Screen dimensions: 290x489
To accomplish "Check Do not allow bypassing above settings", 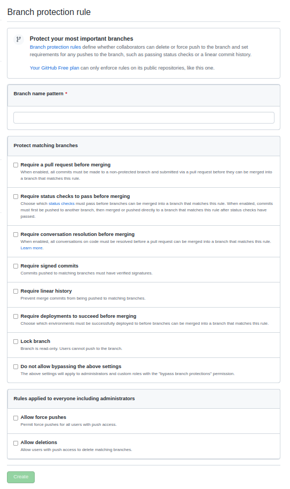I will click(15, 367).
